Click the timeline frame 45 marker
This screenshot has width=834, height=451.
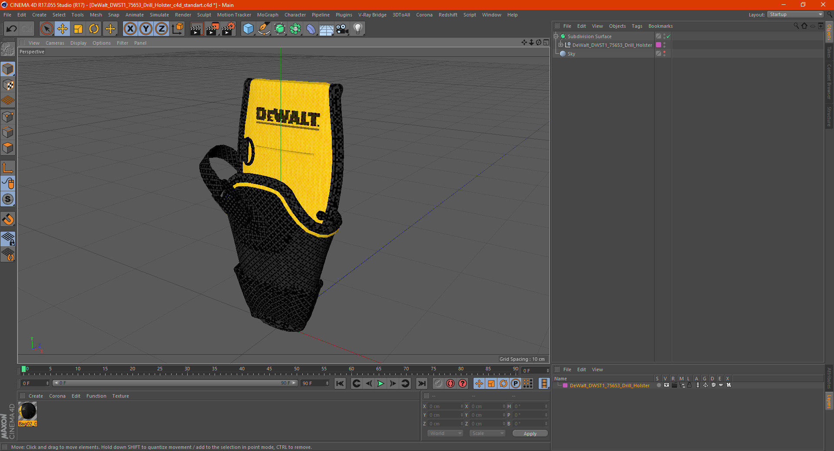point(269,369)
